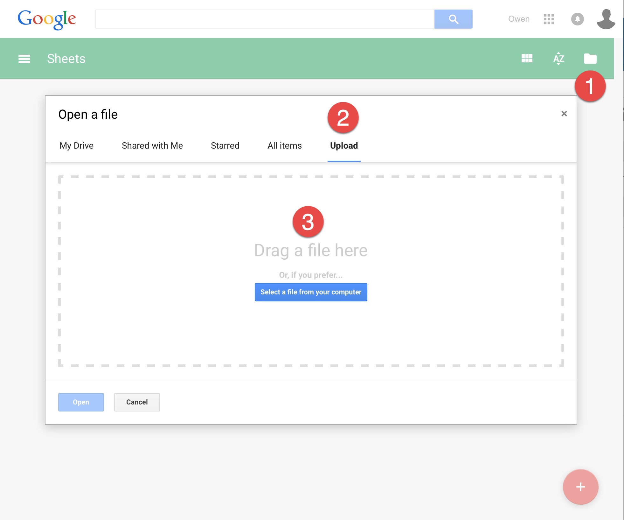This screenshot has width=624, height=520.
Task: Click the AZ sort options icon
Action: click(558, 59)
